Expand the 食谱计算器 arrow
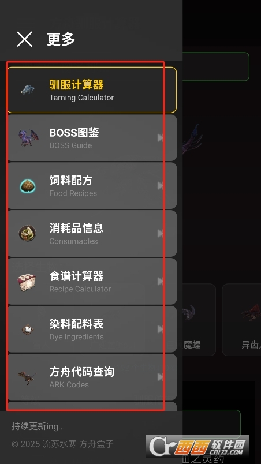The image size is (261, 464). tap(161, 282)
